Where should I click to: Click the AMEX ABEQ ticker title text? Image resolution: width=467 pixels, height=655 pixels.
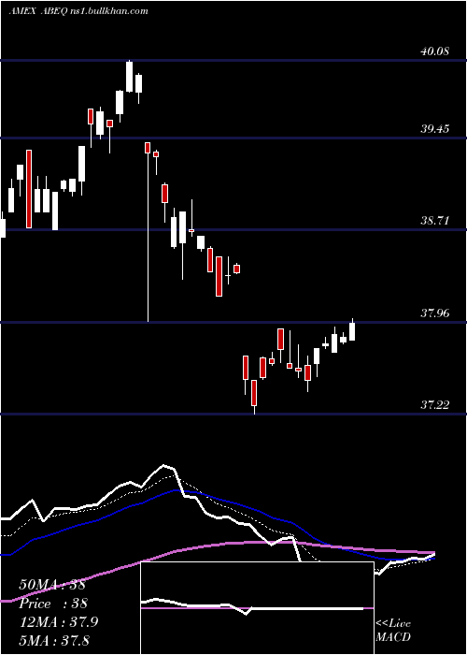[x=39, y=10]
